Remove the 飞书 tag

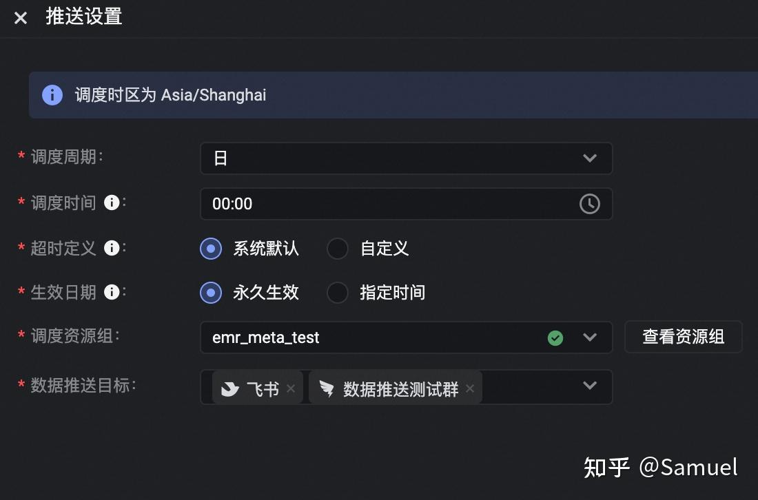pos(291,389)
